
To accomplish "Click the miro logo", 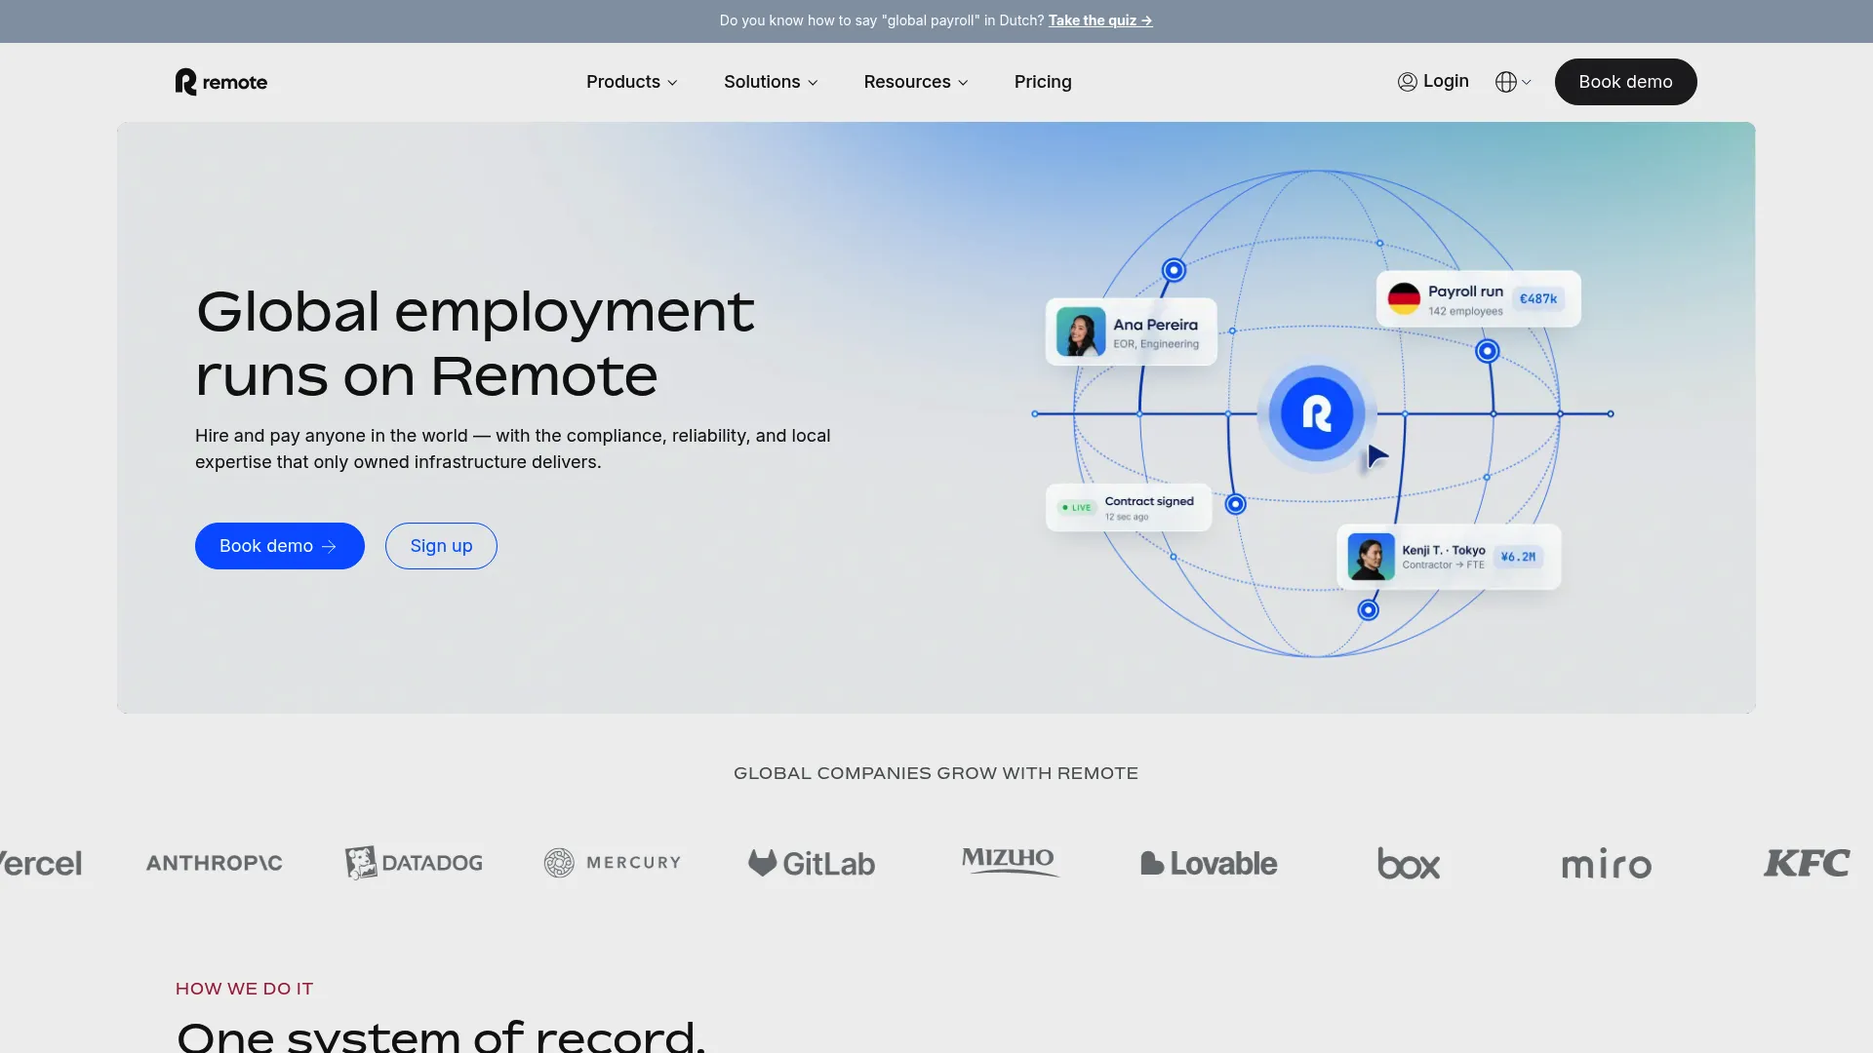I will click(1607, 864).
